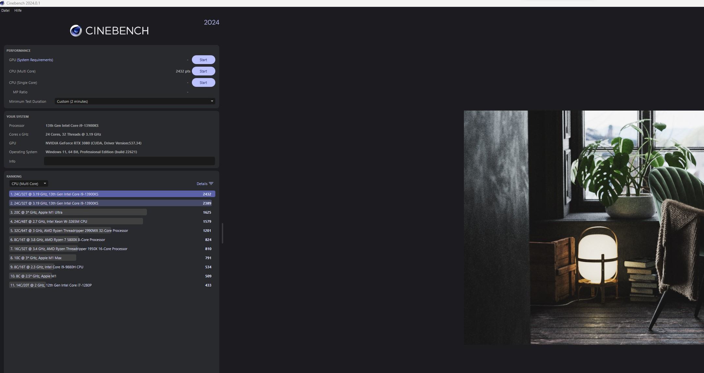Click the RANKING section header
704x373 pixels.
(14, 176)
